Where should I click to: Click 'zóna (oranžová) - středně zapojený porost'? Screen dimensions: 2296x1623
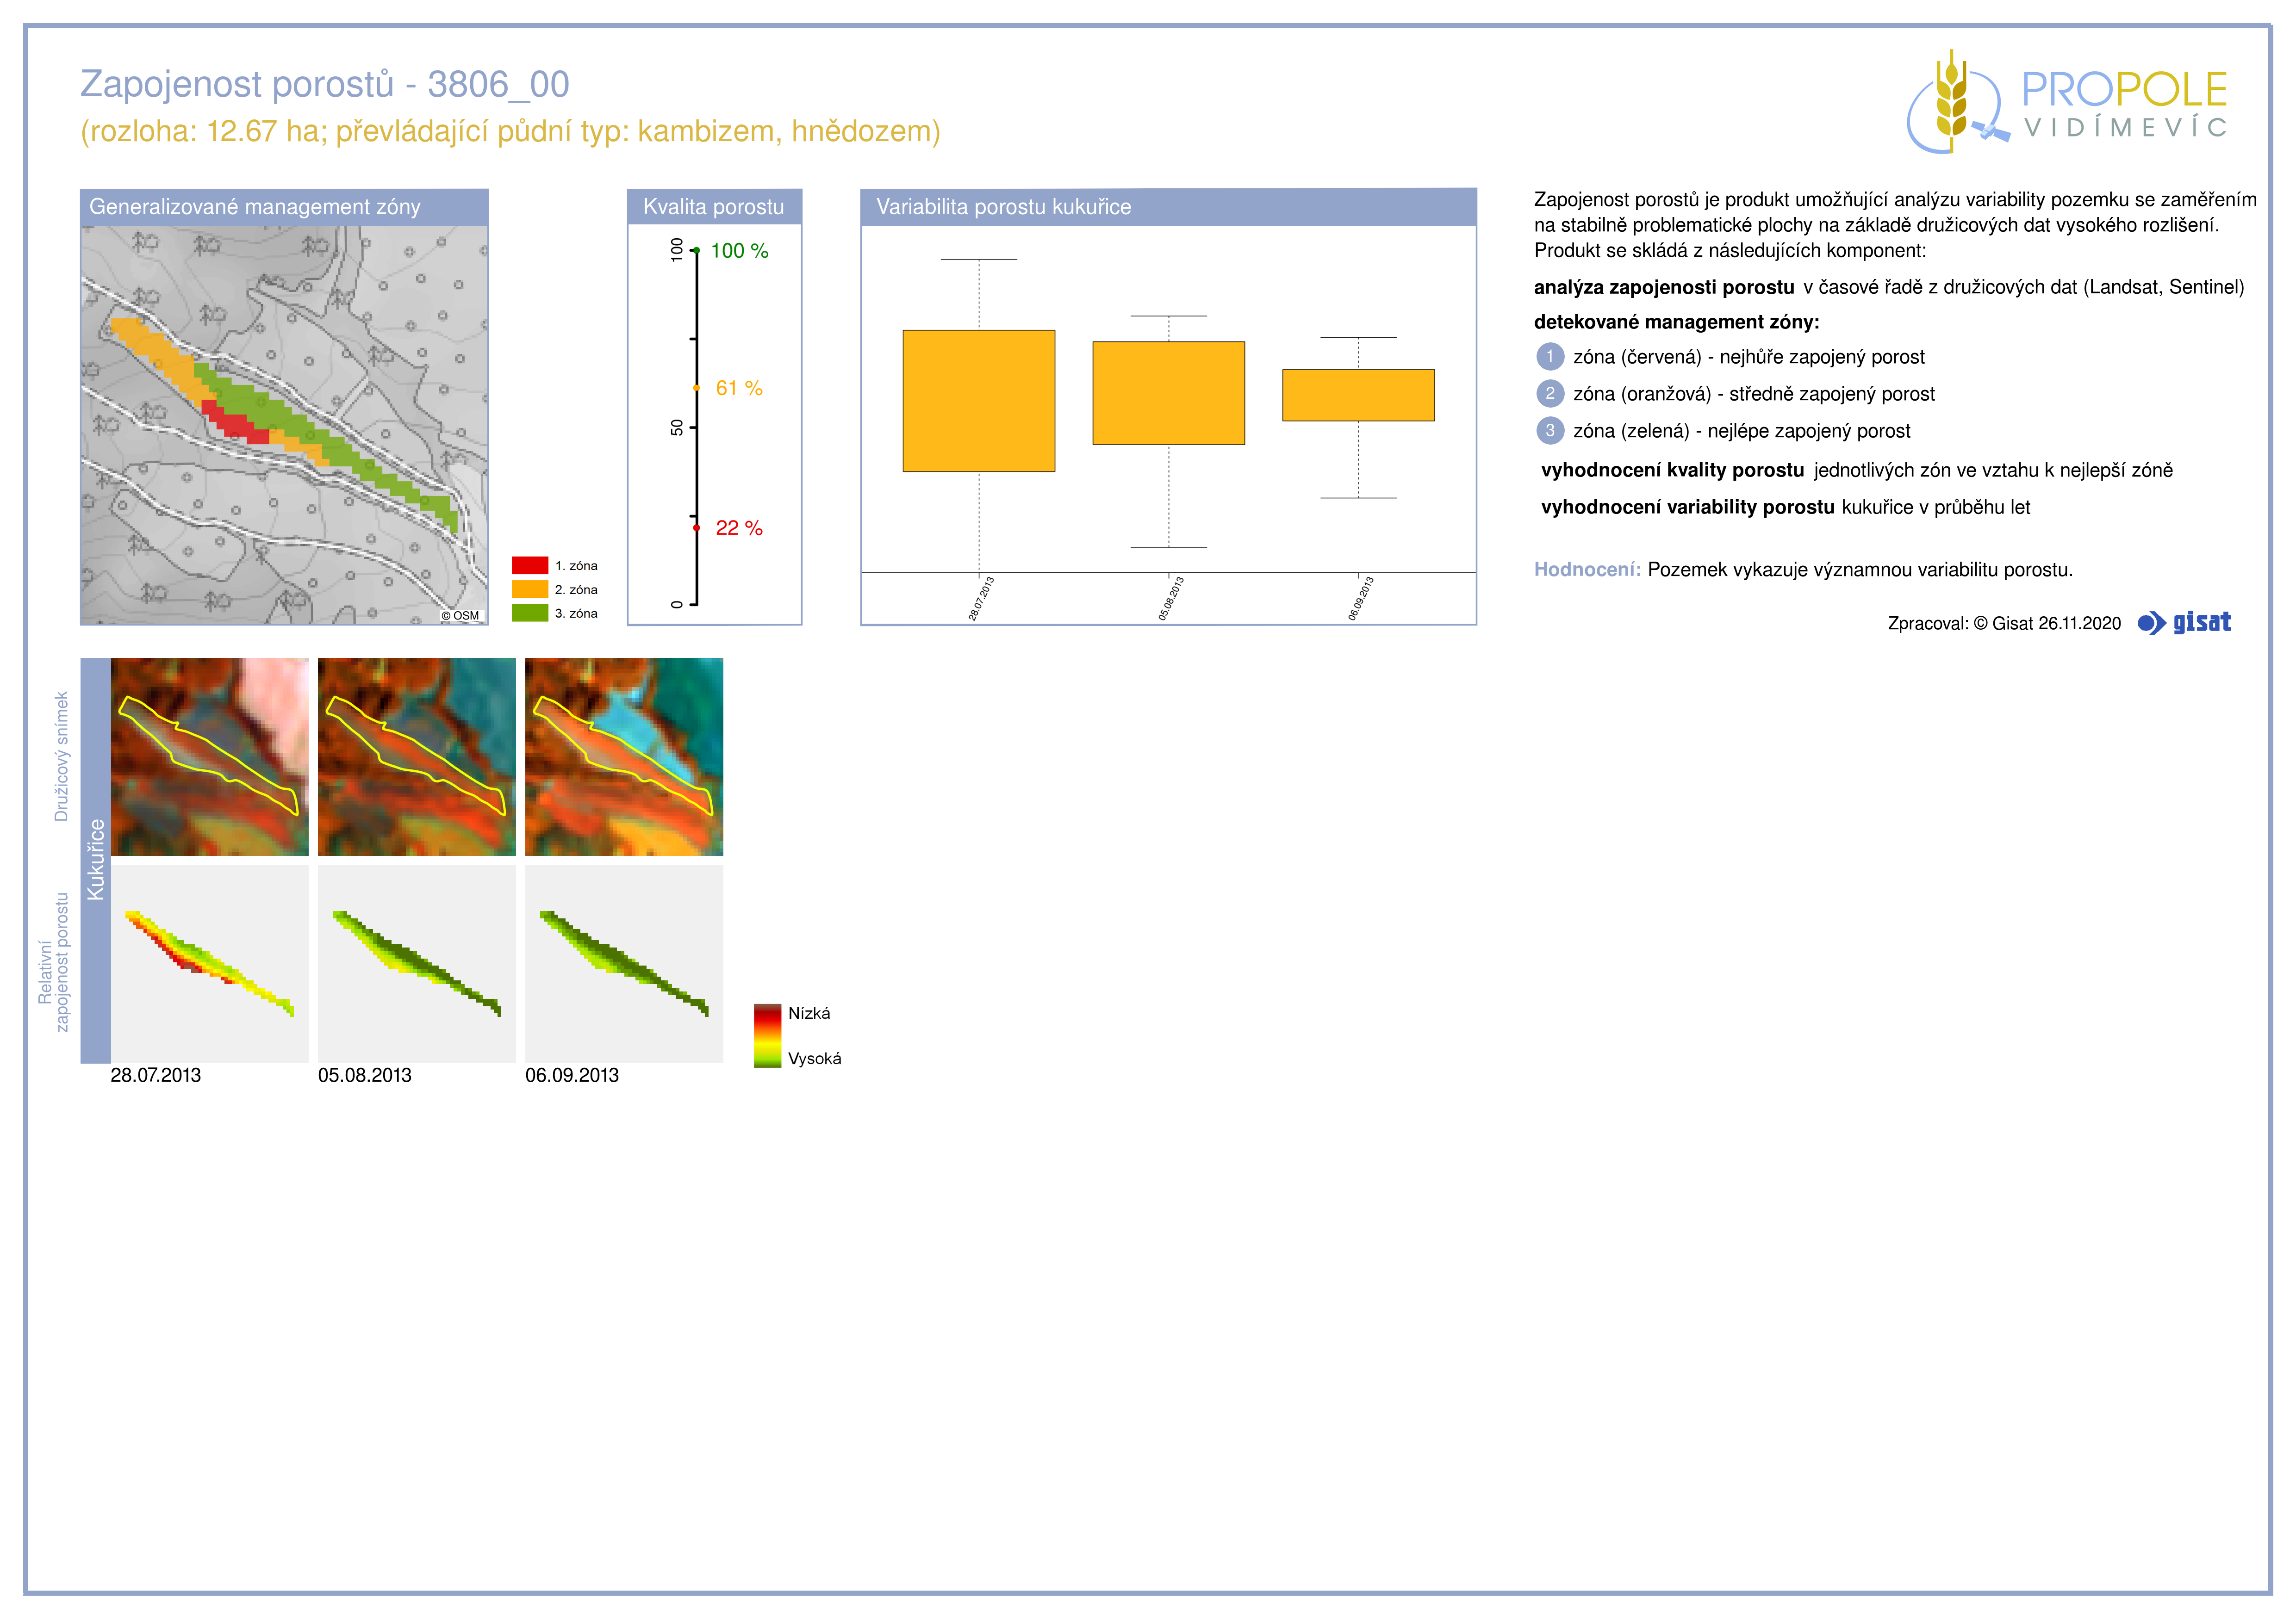pos(1754,394)
